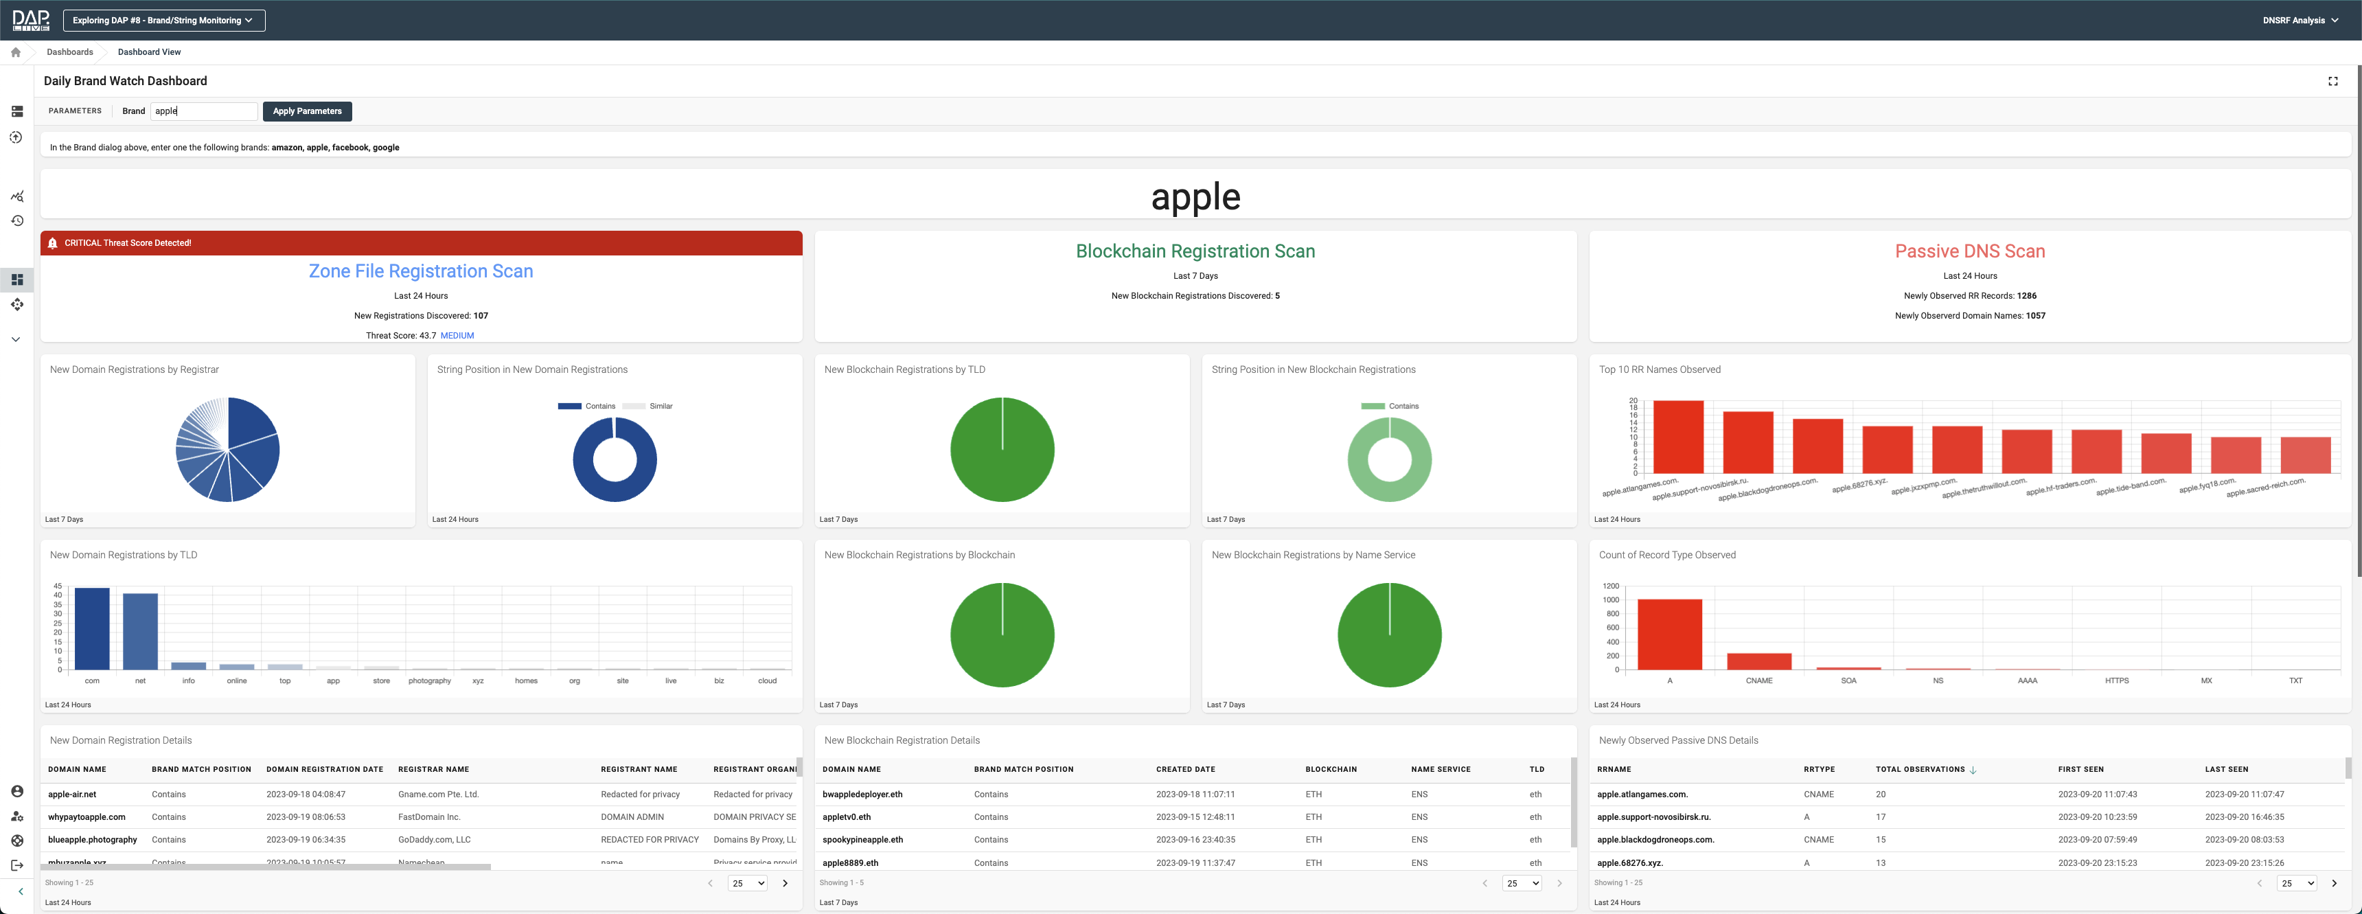Click the Dashboard View breadcrumb

(150, 52)
